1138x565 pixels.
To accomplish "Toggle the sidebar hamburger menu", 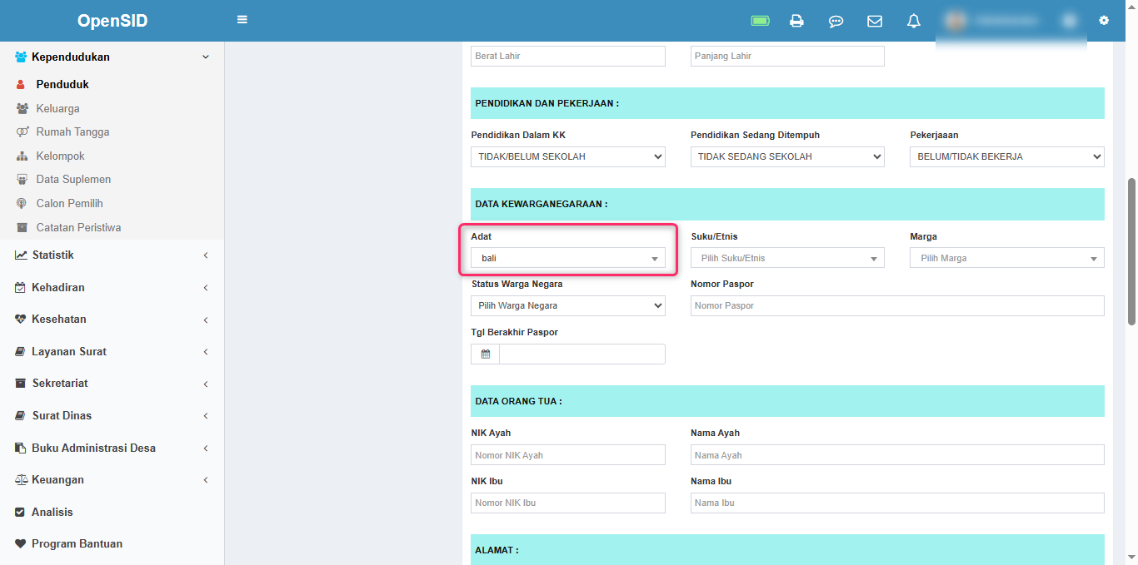I will point(242,19).
